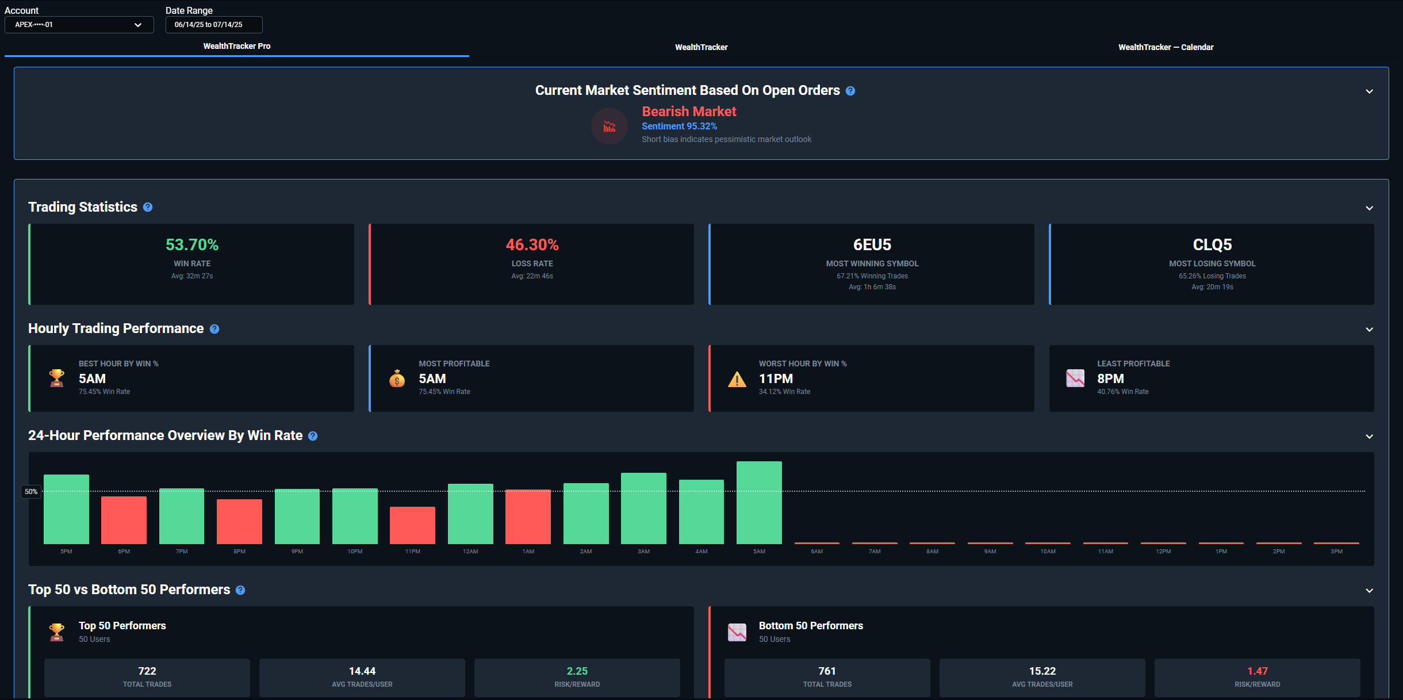The image size is (1403, 700).
Task: Select the CLQ5 Most Losing Symbol card
Action: (x=1212, y=264)
